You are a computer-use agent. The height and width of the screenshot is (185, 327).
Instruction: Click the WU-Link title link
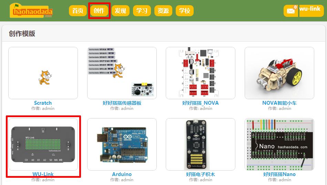43,174
